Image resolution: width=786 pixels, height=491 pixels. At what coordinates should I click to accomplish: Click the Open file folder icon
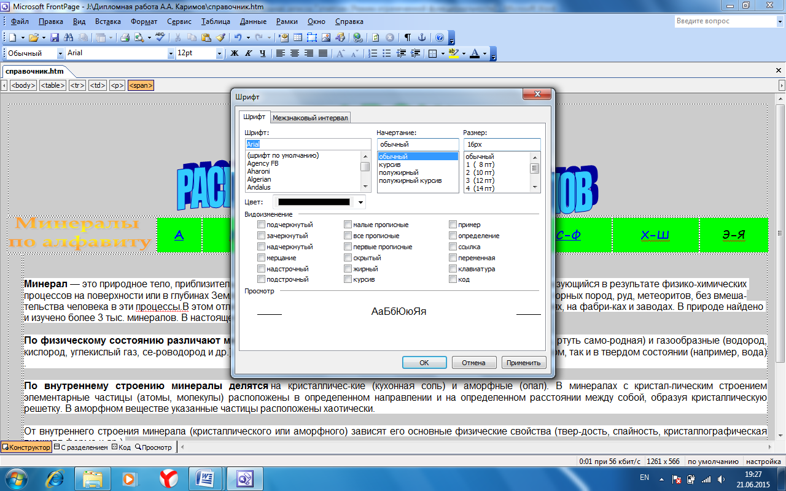coord(33,37)
